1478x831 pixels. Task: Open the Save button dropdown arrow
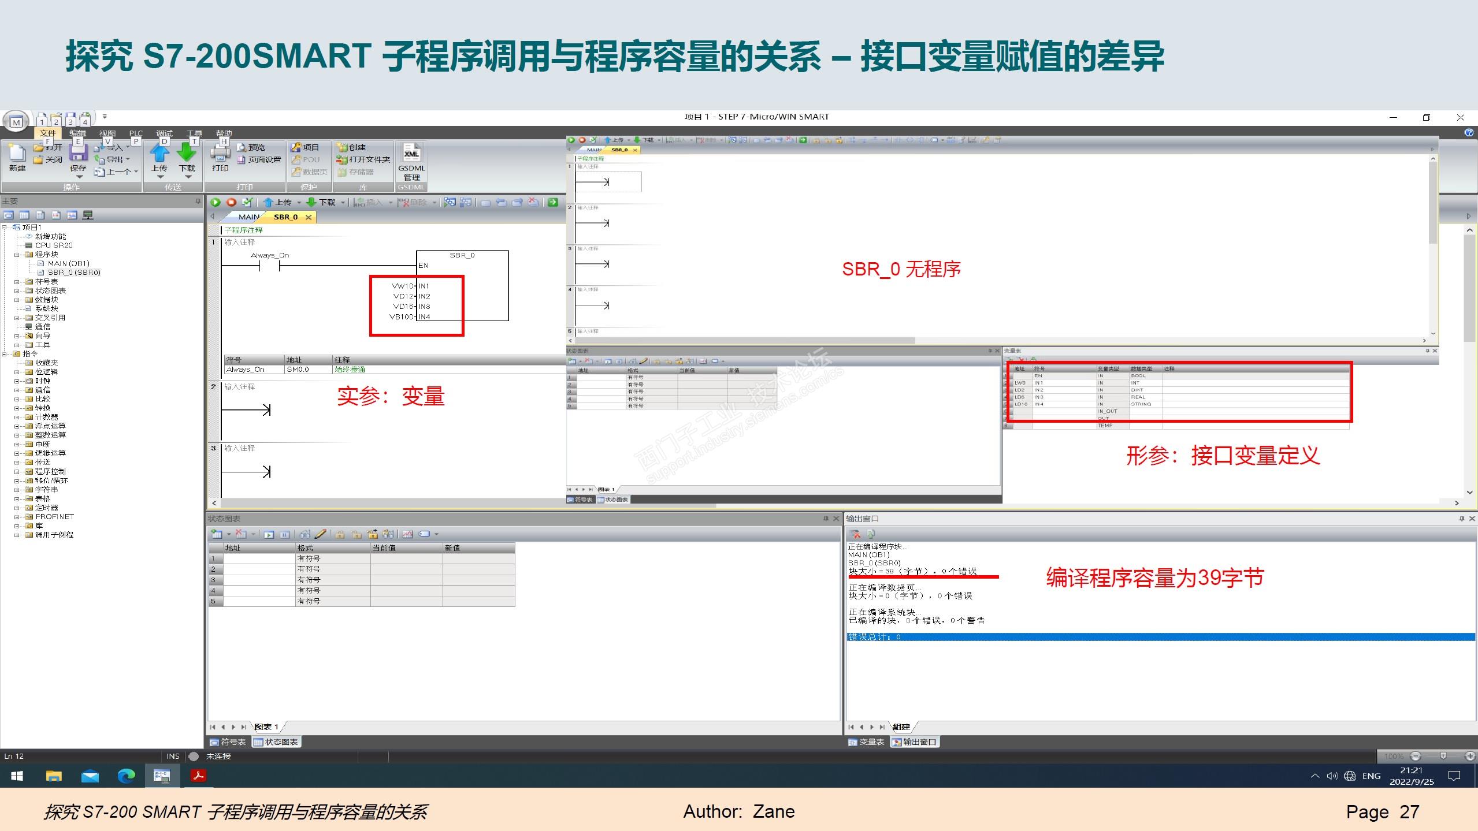coord(79,177)
